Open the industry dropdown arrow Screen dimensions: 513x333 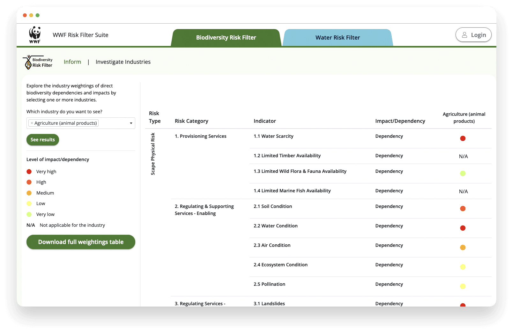point(131,123)
